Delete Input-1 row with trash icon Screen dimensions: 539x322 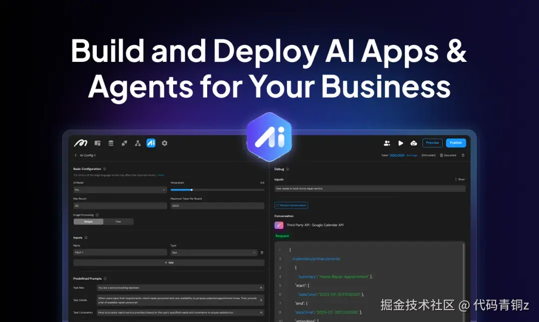[262, 253]
